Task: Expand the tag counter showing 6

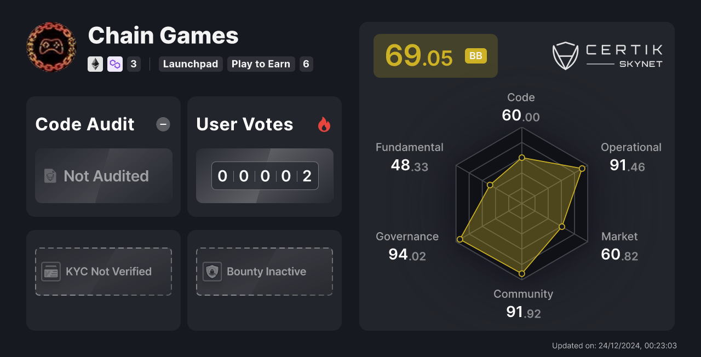Action: [x=306, y=64]
